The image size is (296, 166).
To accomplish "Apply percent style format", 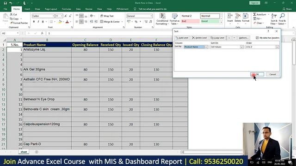I will pyautogui.click(x=136, y=22).
